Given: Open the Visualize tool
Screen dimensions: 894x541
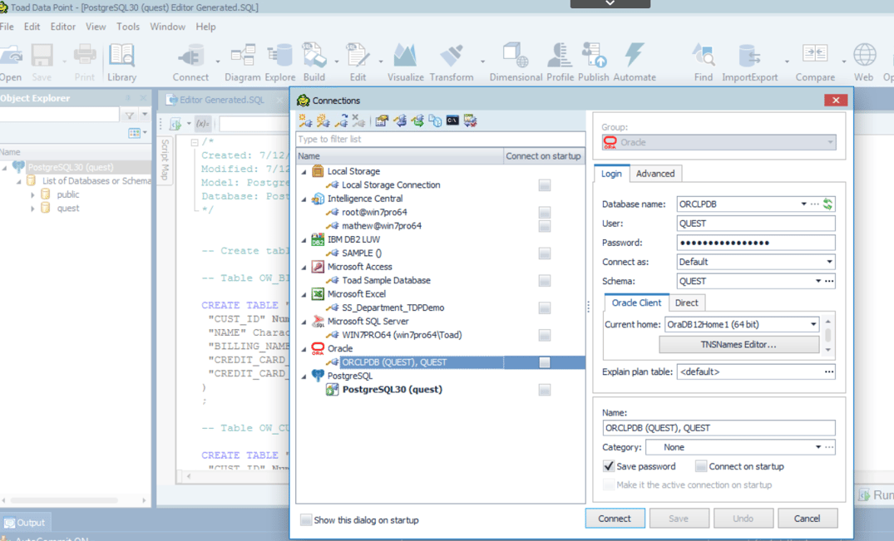Looking at the screenshot, I should click(x=405, y=62).
